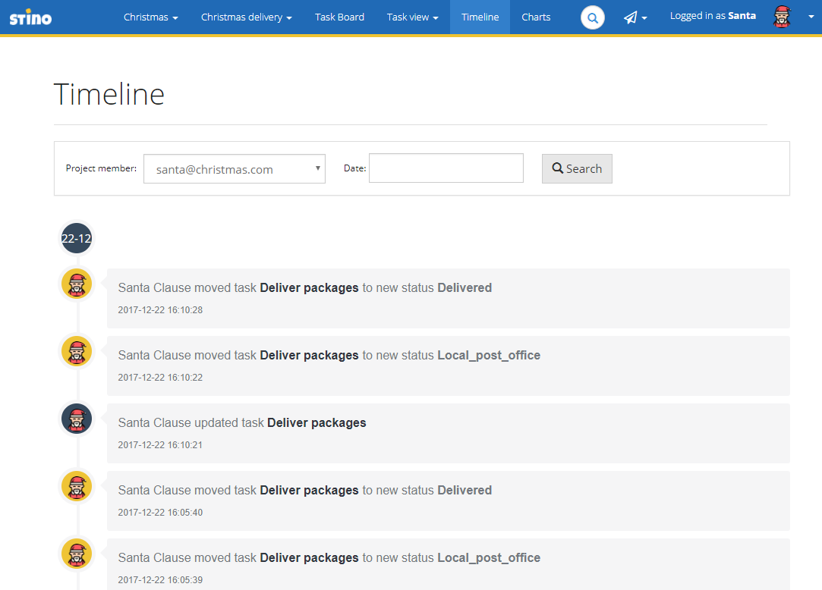Click 'Local_post_office' status in the 16:10:22 entry

(x=489, y=355)
